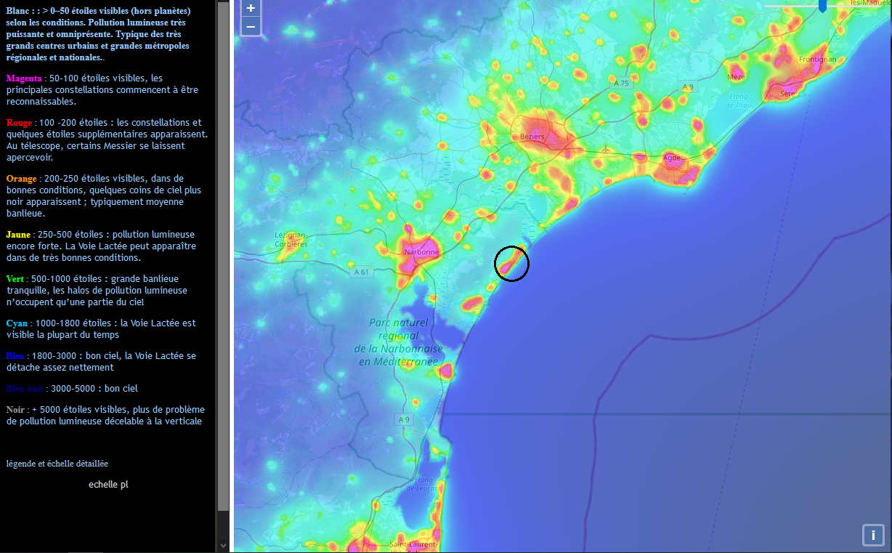This screenshot has width=892, height=553.
Task: Zoom out of the map with minus button
Action: [x=251, y=27]
